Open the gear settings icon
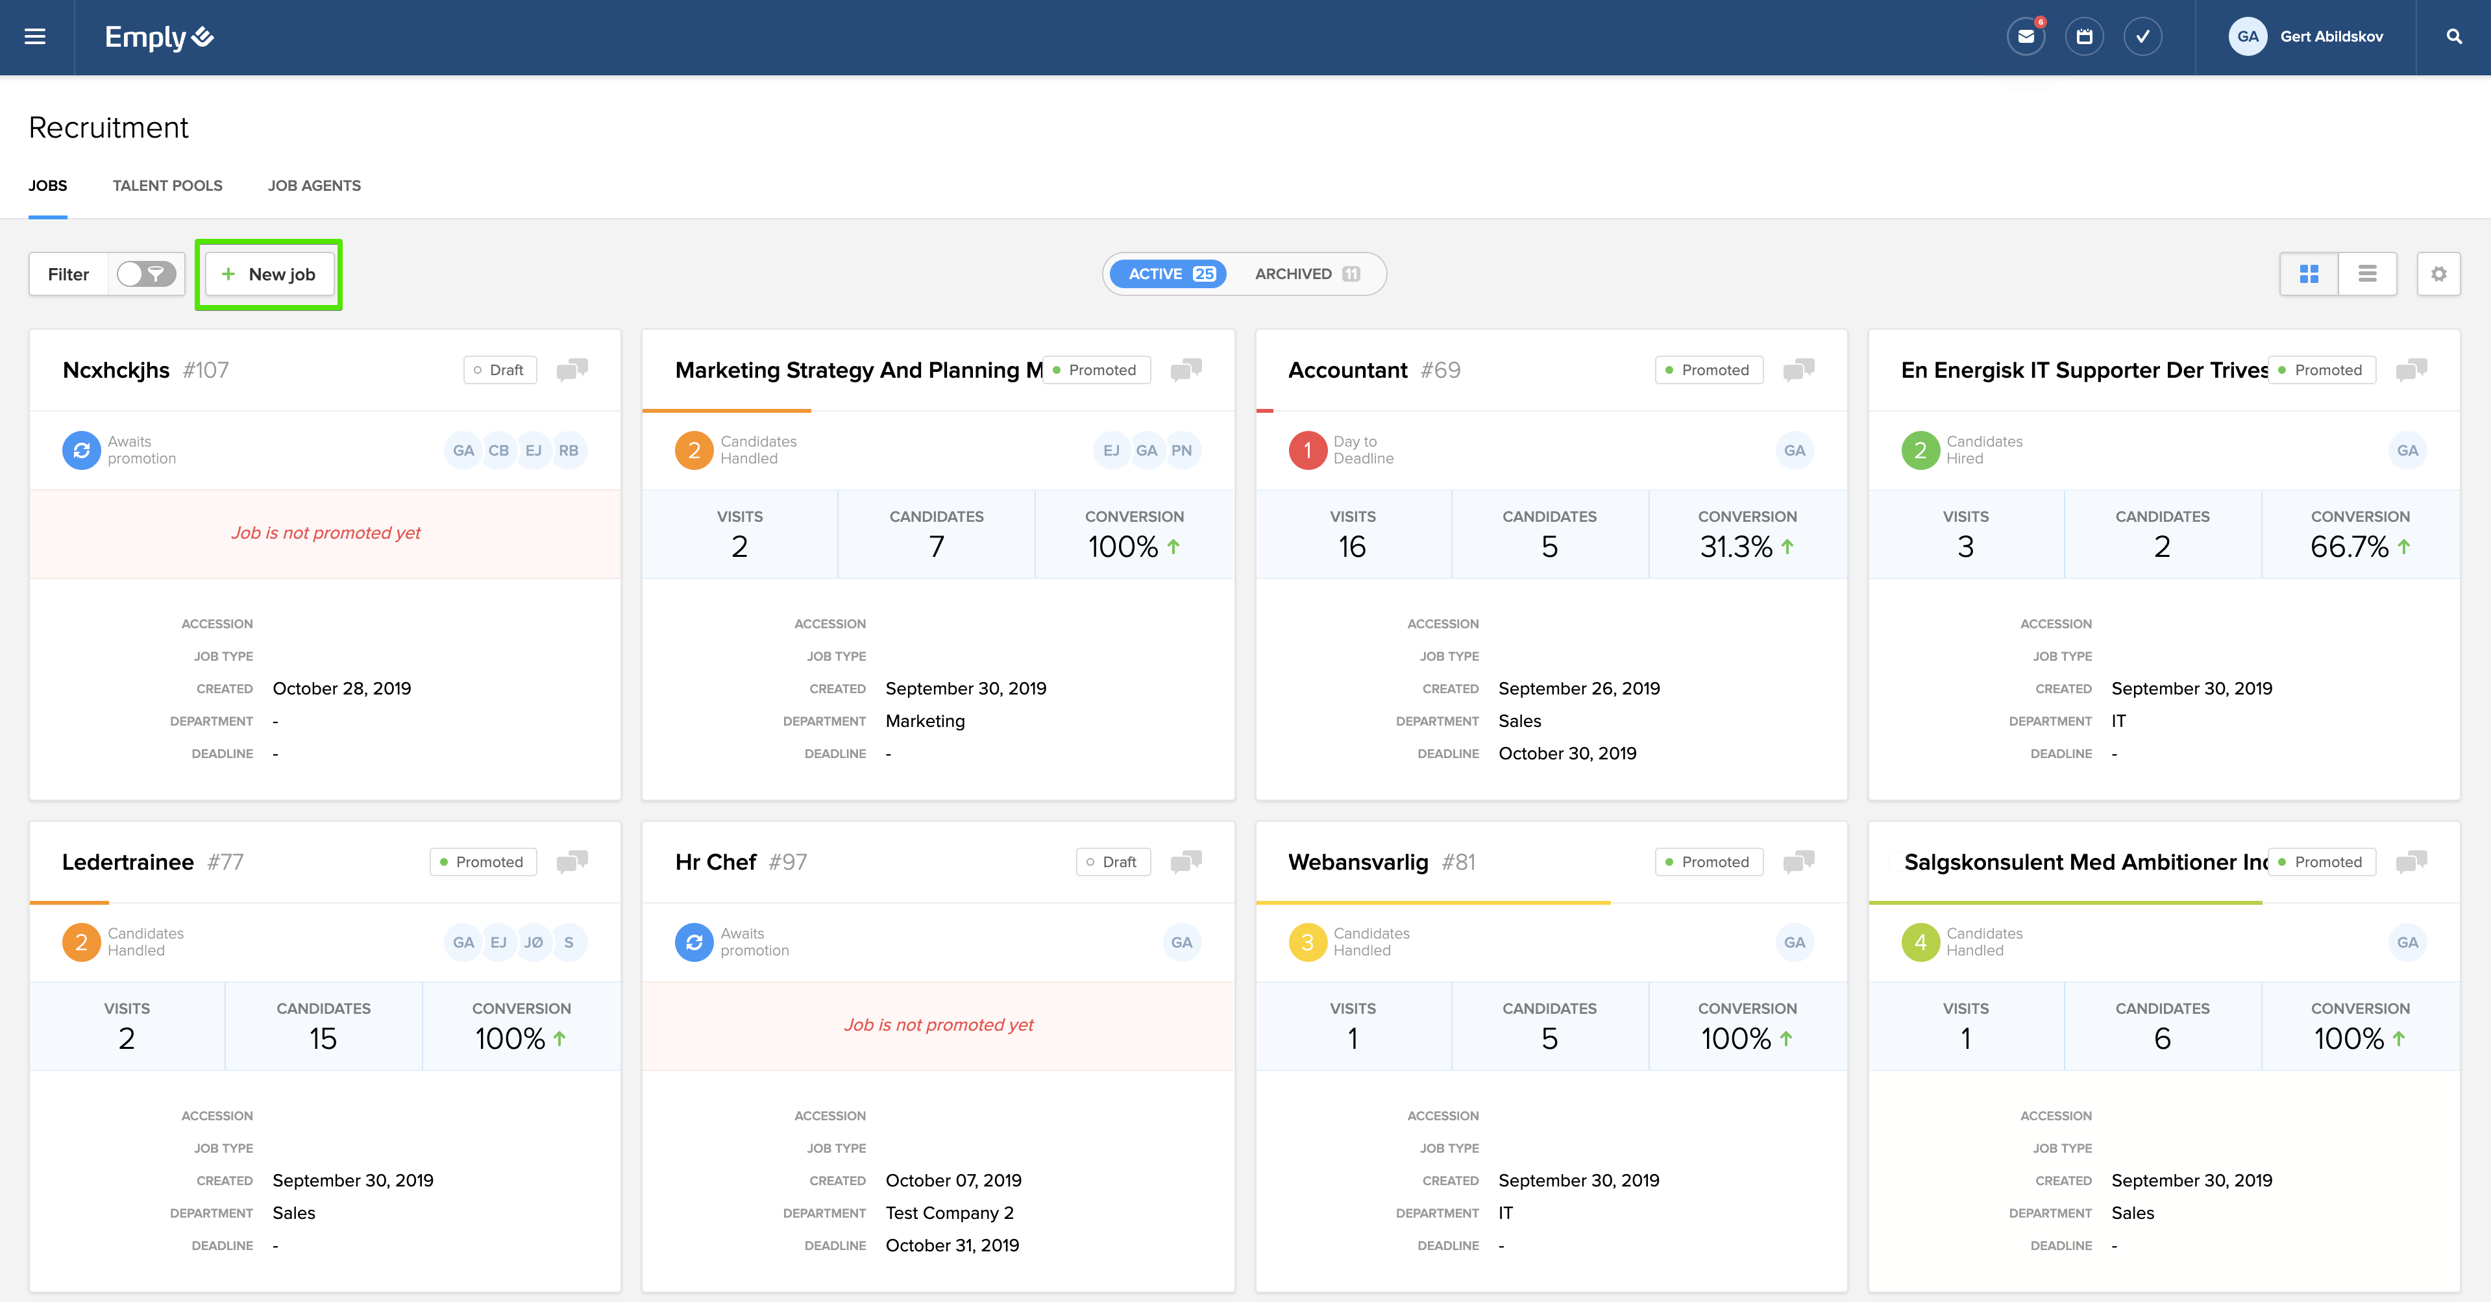 click(2438, 274)
